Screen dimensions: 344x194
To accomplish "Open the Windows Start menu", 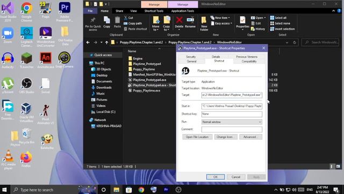I will (5, 190).
